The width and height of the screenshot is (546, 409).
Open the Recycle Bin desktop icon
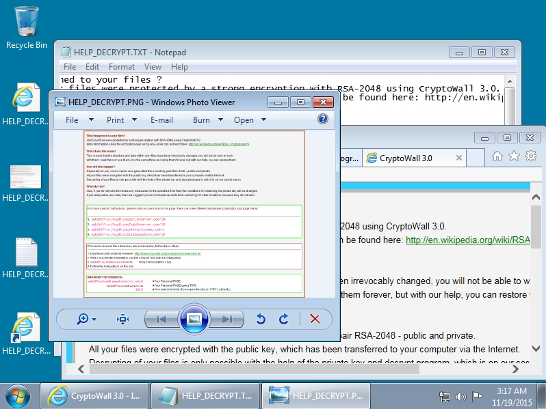pyautogui.click(x=26, y=27)
